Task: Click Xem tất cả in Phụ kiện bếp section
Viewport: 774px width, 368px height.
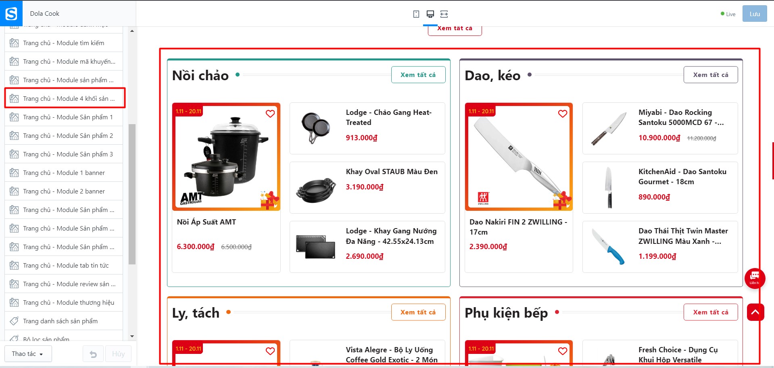Action: [x=711, y=312]
